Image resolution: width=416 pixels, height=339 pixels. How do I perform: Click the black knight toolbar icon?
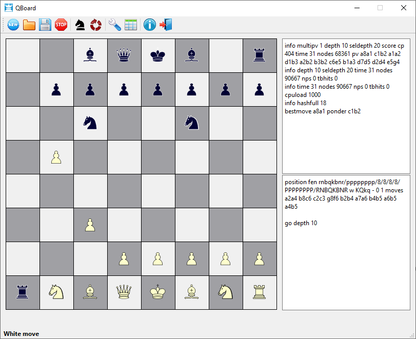click(x=80, y=25)
